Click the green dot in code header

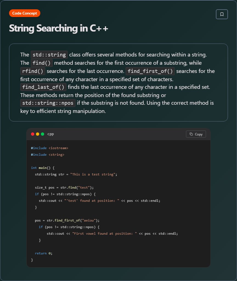[x=43, y=134]
